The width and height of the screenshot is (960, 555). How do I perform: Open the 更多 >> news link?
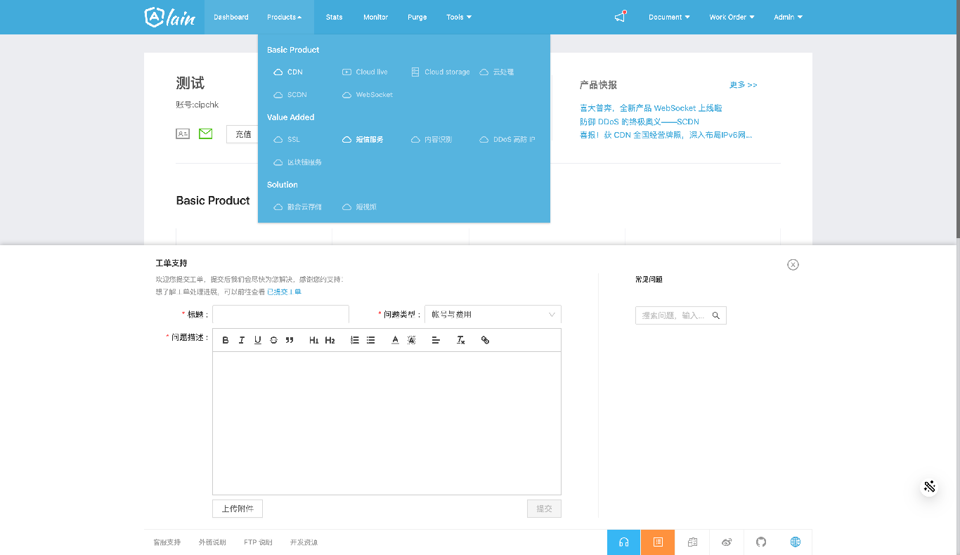click(743, 85)
